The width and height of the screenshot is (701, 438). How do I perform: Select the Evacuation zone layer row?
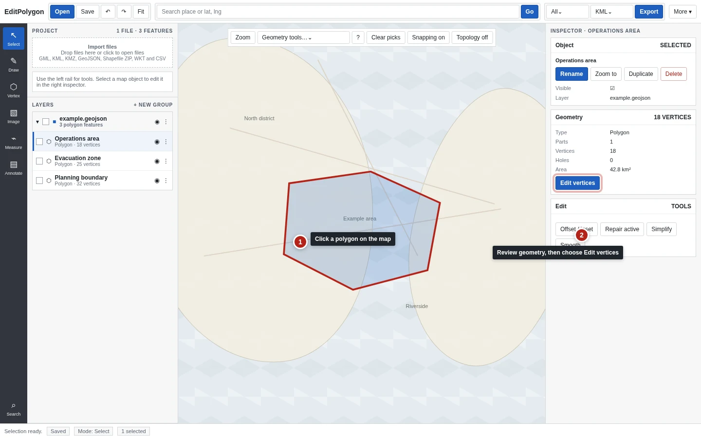coord(102,161)
